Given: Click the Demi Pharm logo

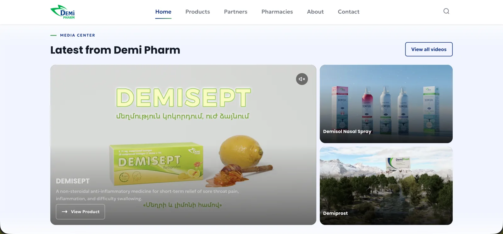Looking at the screenshot, I should [63, 12].
